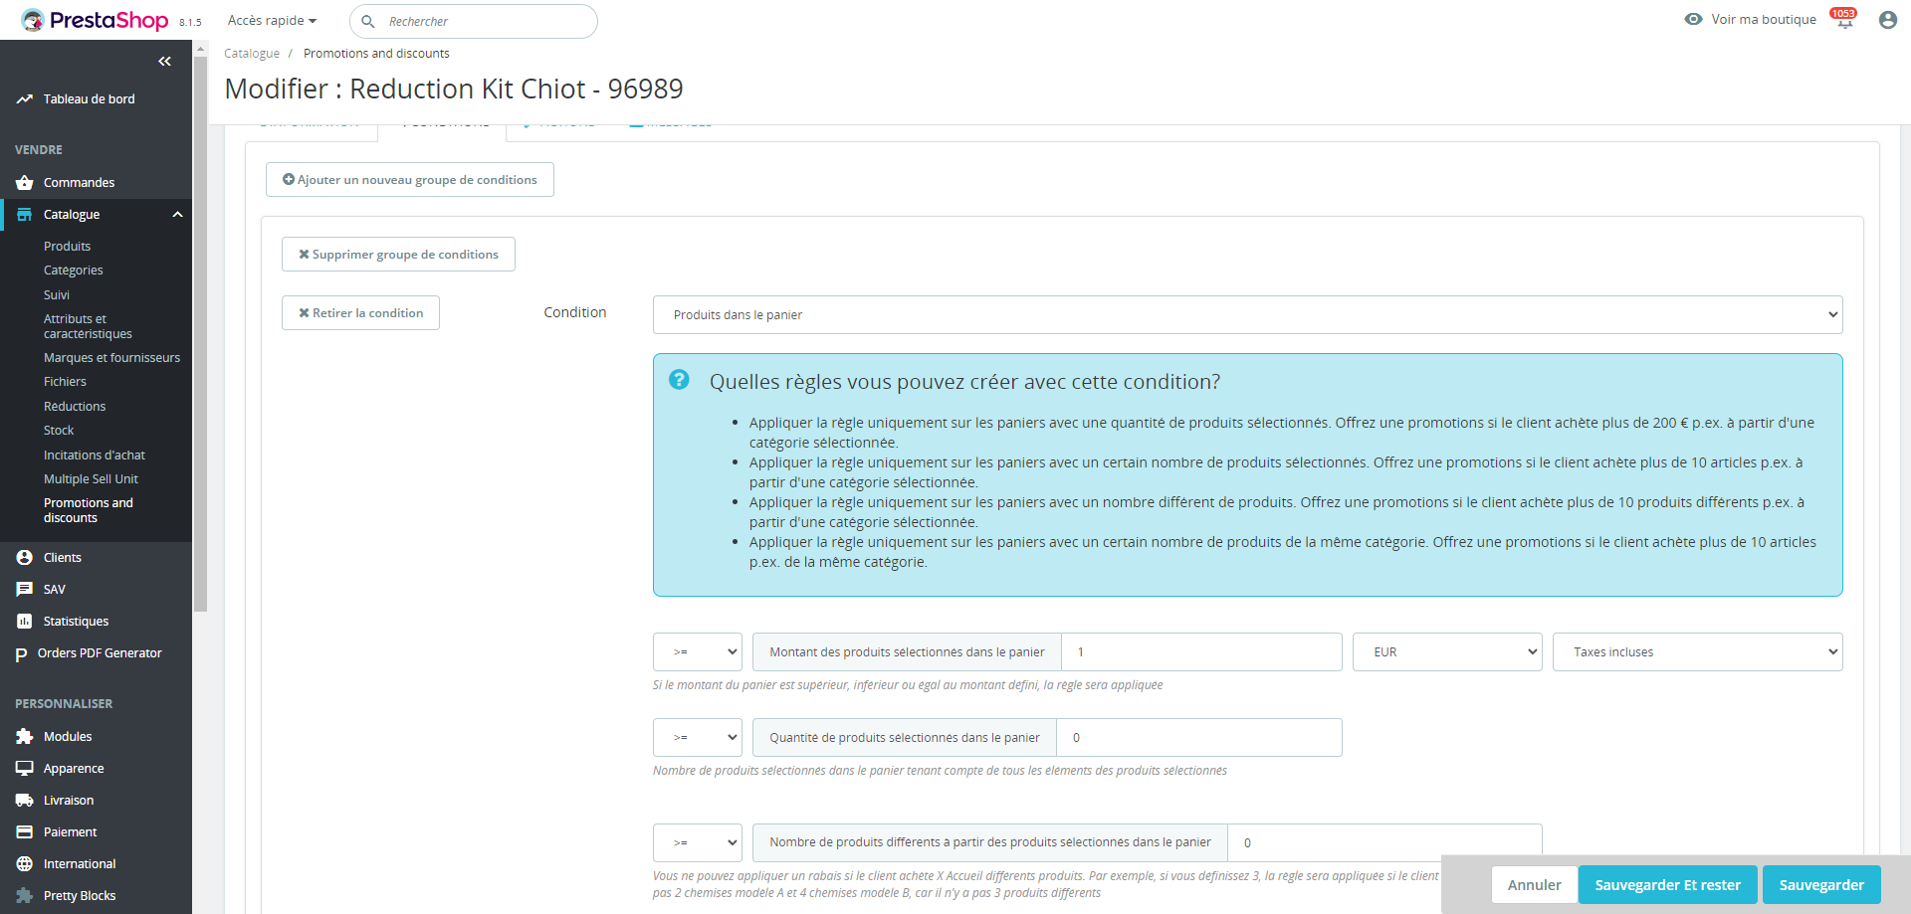
Task: Open the Condition dropdown 'Produits dans le panier'
Action: point(1247,315)
